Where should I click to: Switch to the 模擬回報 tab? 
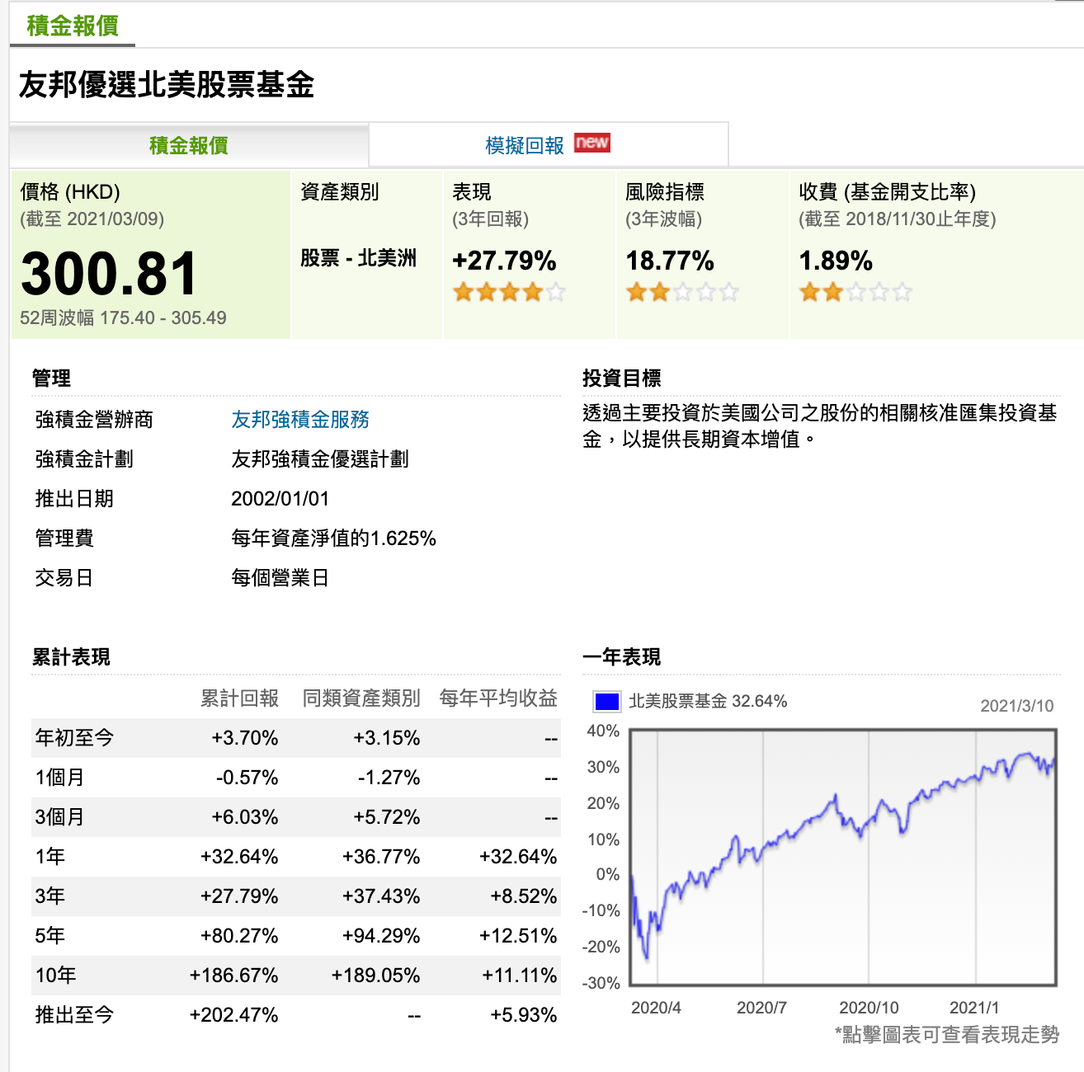[x=525, y=145]
